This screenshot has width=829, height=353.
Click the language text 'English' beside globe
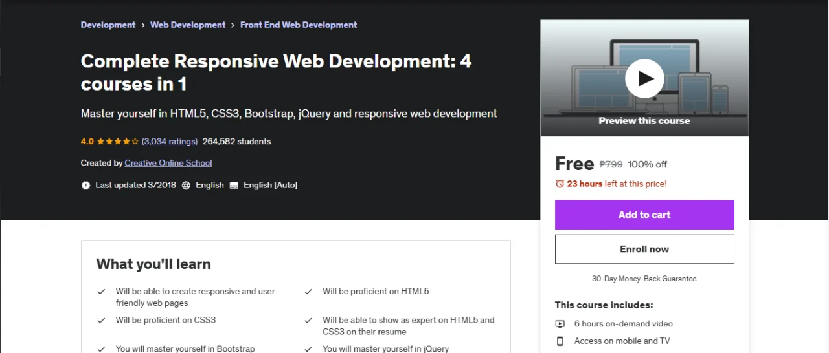coord(210,185)
